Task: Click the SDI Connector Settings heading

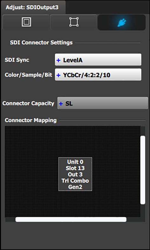Action: point(41,43)
